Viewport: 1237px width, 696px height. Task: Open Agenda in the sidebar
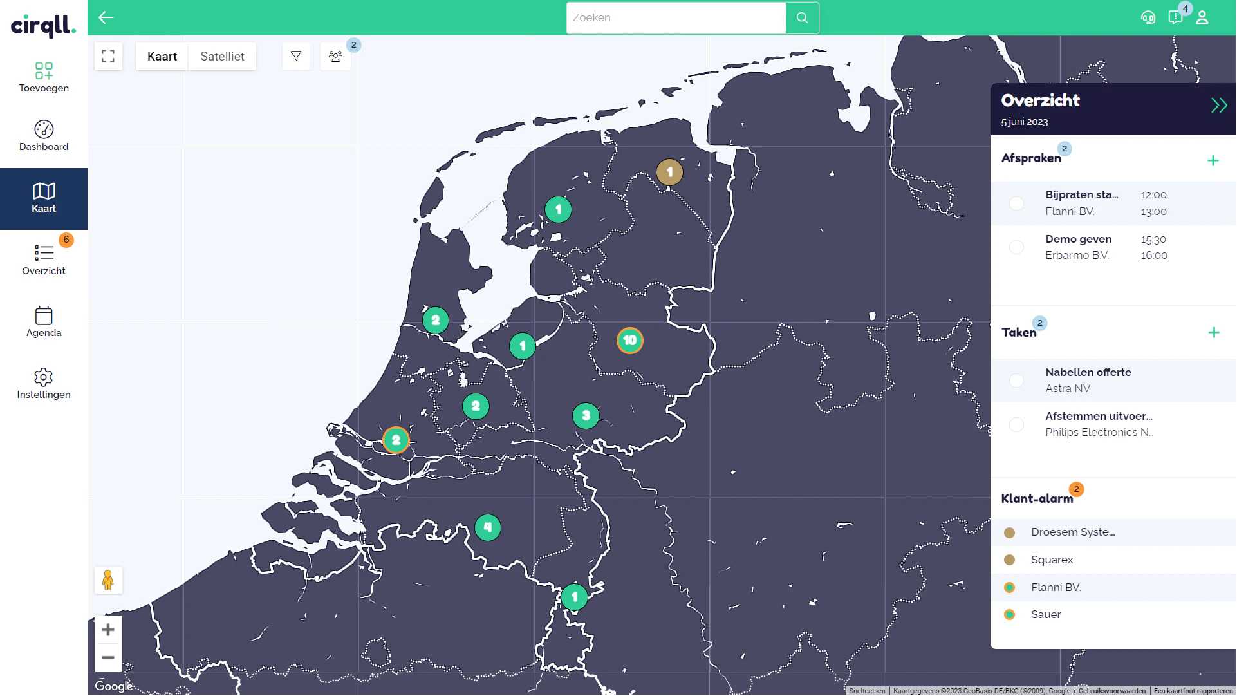44,322
